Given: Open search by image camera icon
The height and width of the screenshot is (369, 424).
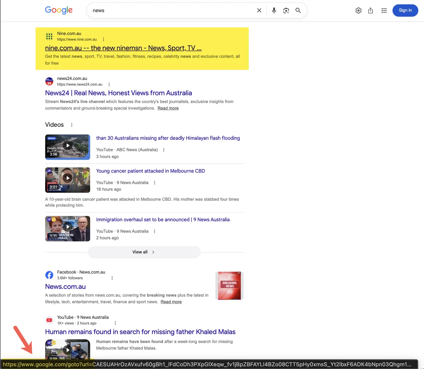Looking at the screenshot, I should (286, 11).
